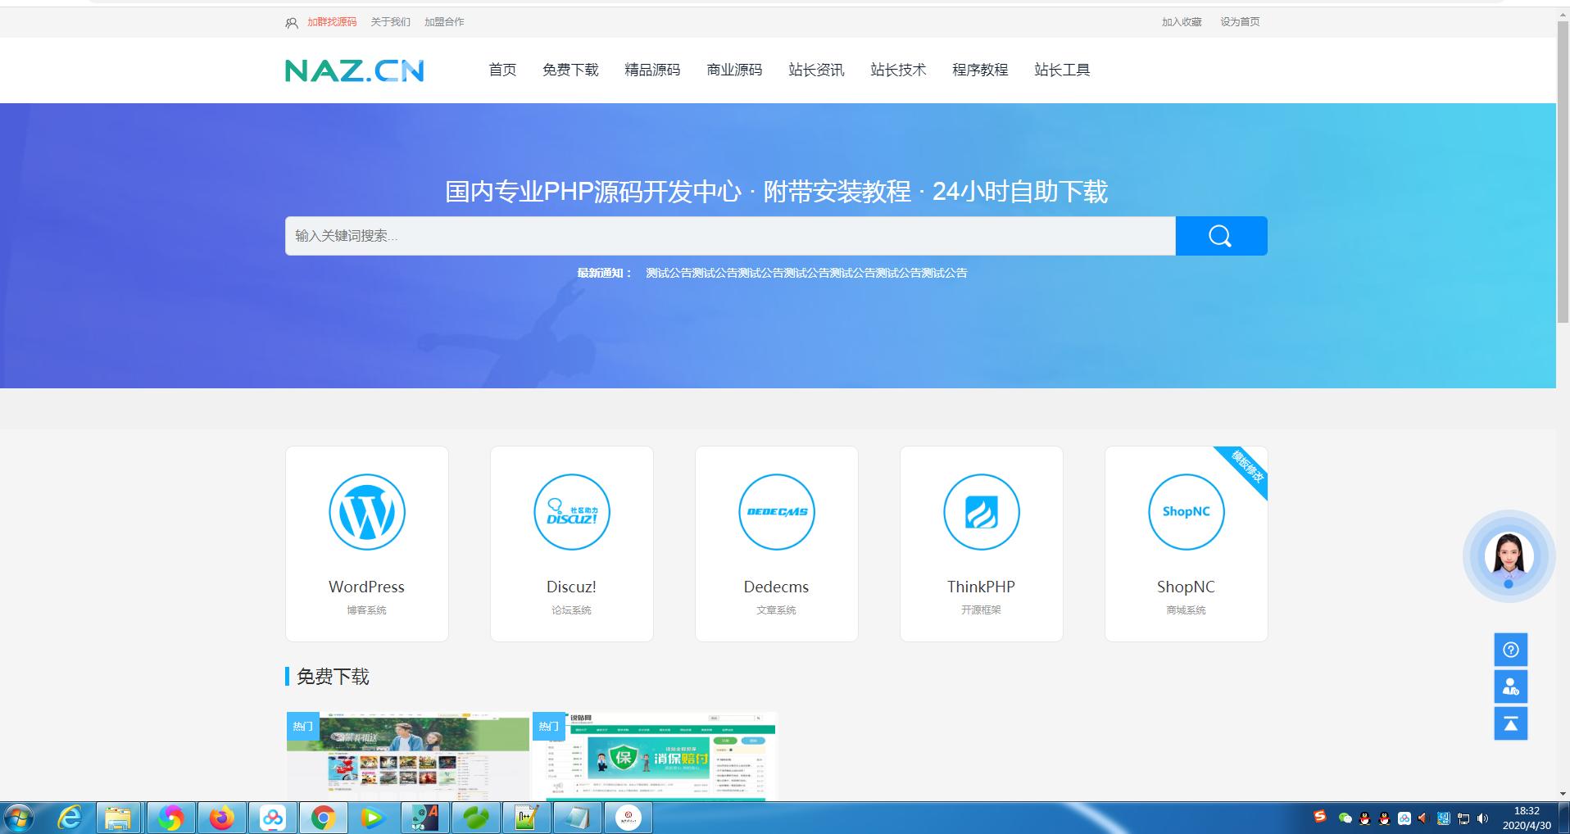Screen dimensions: 1570x834
Task: Open the customer service avatar widget
Action: pos(1509,556)
